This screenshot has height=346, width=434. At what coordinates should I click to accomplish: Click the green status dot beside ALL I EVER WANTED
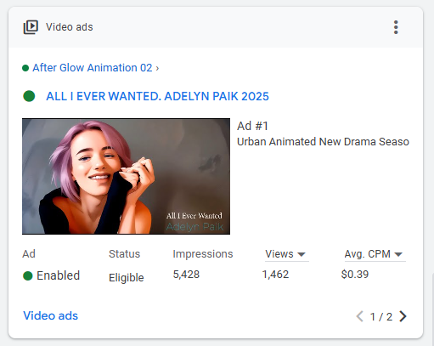point(29,96)
